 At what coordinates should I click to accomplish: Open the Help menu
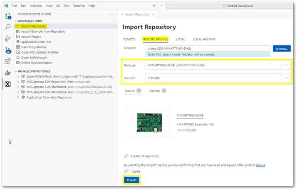pyautogui.click(x=92, y=6)
